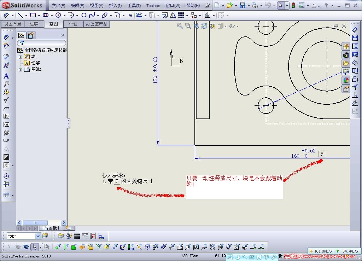Click the Layer Properties icon beside layer dropdown

(46, 236)
